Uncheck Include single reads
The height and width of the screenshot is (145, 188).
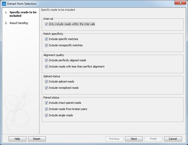(x=47, y=115)
